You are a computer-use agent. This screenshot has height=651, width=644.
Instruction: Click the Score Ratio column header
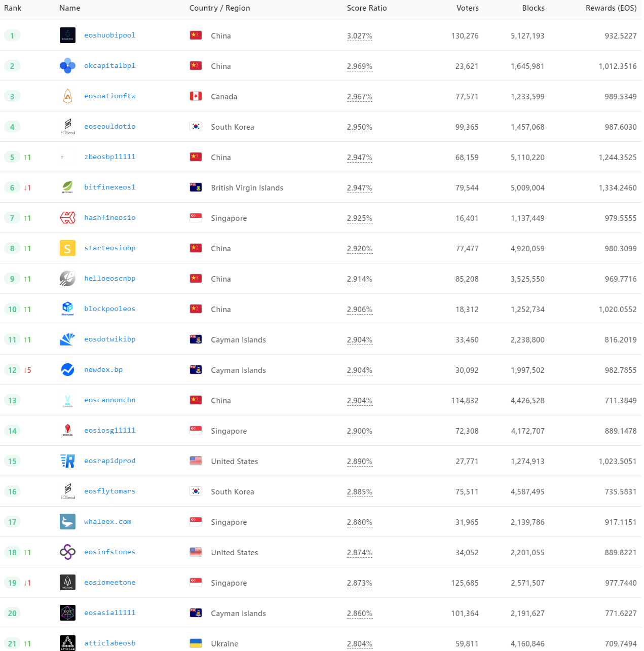point(367,8)
